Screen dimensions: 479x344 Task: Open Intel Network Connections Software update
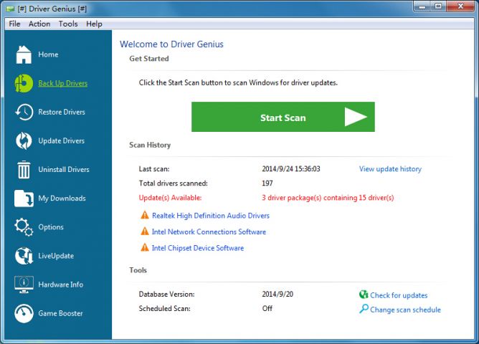pos(209,232)
